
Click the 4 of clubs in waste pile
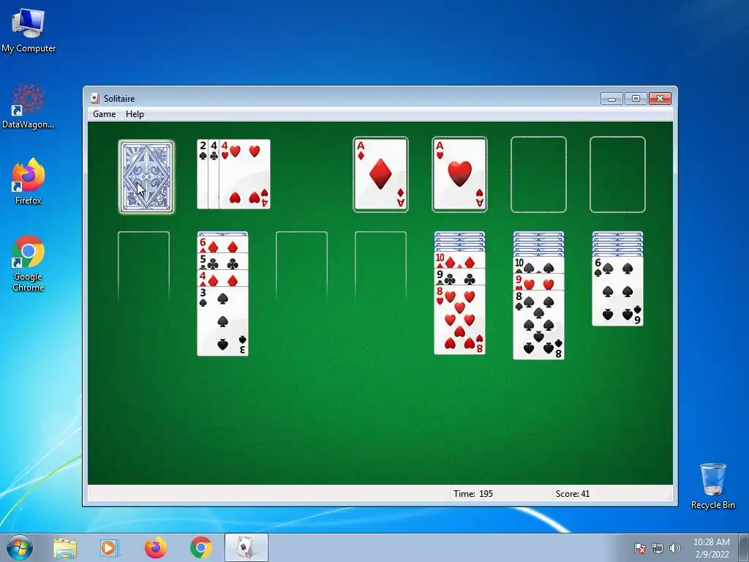point(214,174)
